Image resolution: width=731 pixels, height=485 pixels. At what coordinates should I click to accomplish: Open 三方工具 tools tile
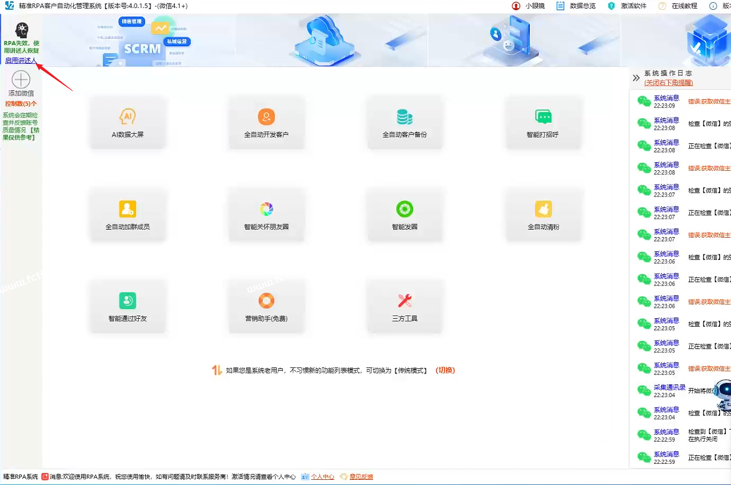[x=405, y=306]
